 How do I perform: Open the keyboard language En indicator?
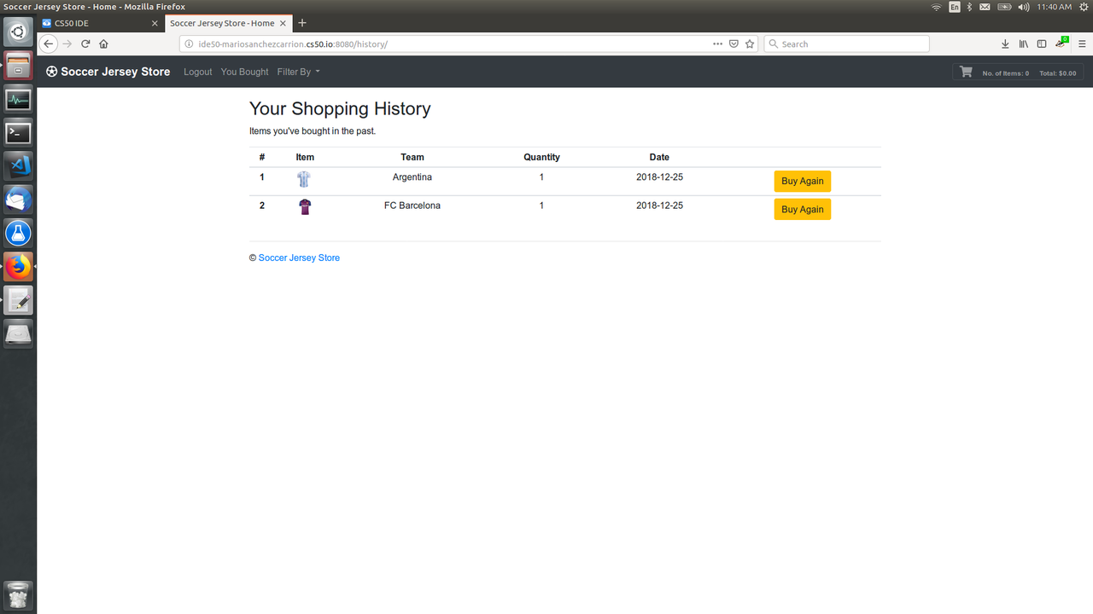[x=955, y=7]
